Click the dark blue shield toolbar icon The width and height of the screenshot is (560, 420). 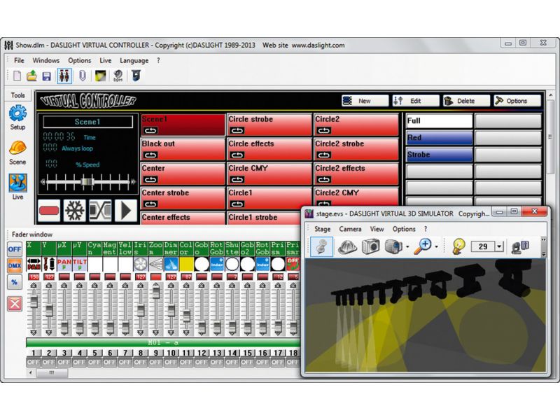click(136, 76)
